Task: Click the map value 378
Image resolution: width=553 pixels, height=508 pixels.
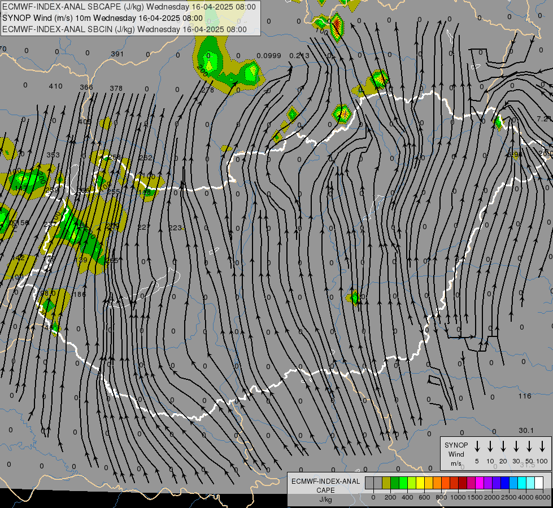Action: tap(116, 88)
